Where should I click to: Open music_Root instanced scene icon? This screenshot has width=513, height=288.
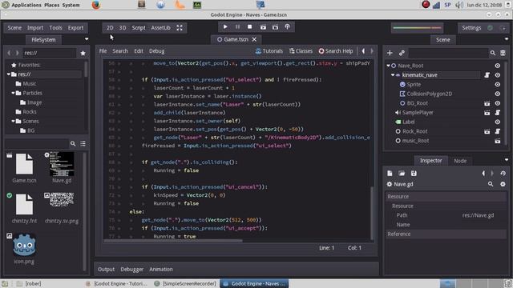tap(497, 141)
